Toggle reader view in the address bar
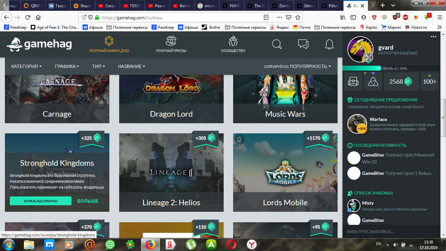Screen dimensions: 446x251 [x=266, y=17]
